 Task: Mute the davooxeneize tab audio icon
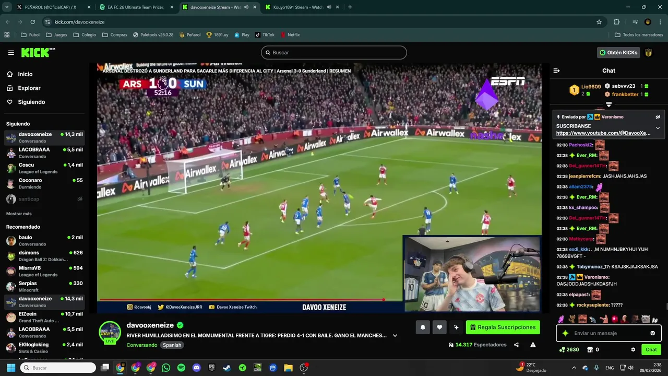tap(246, 7)
